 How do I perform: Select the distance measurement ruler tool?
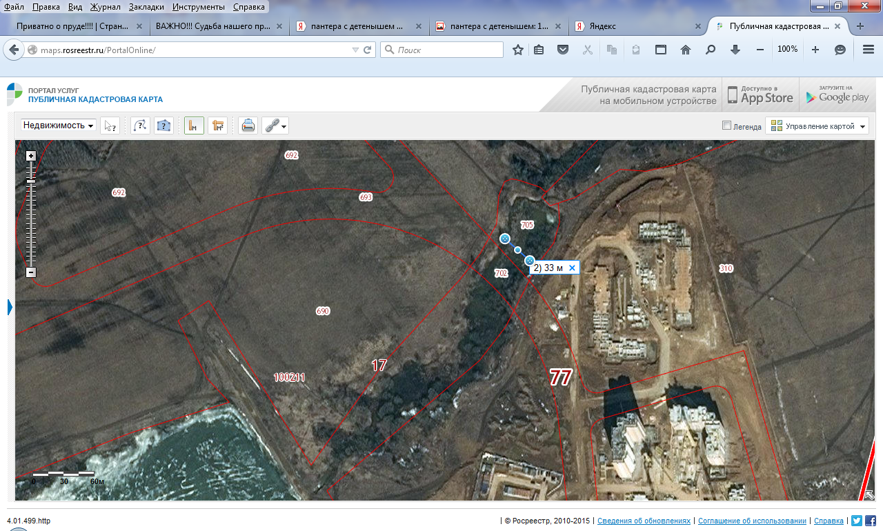194,126
